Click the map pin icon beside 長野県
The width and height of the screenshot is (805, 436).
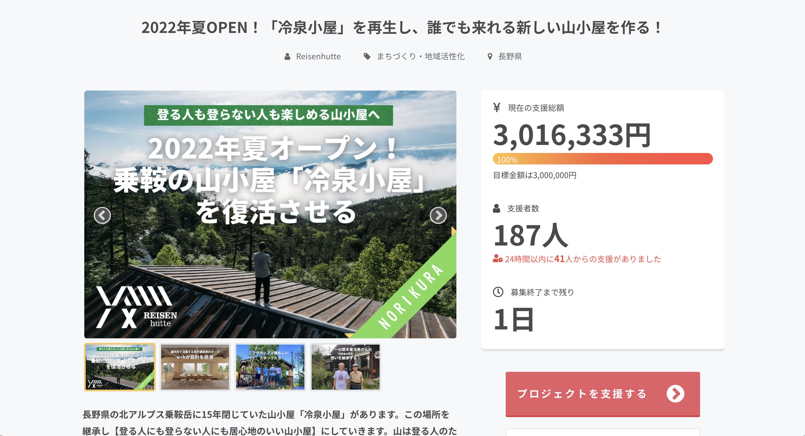490,56
